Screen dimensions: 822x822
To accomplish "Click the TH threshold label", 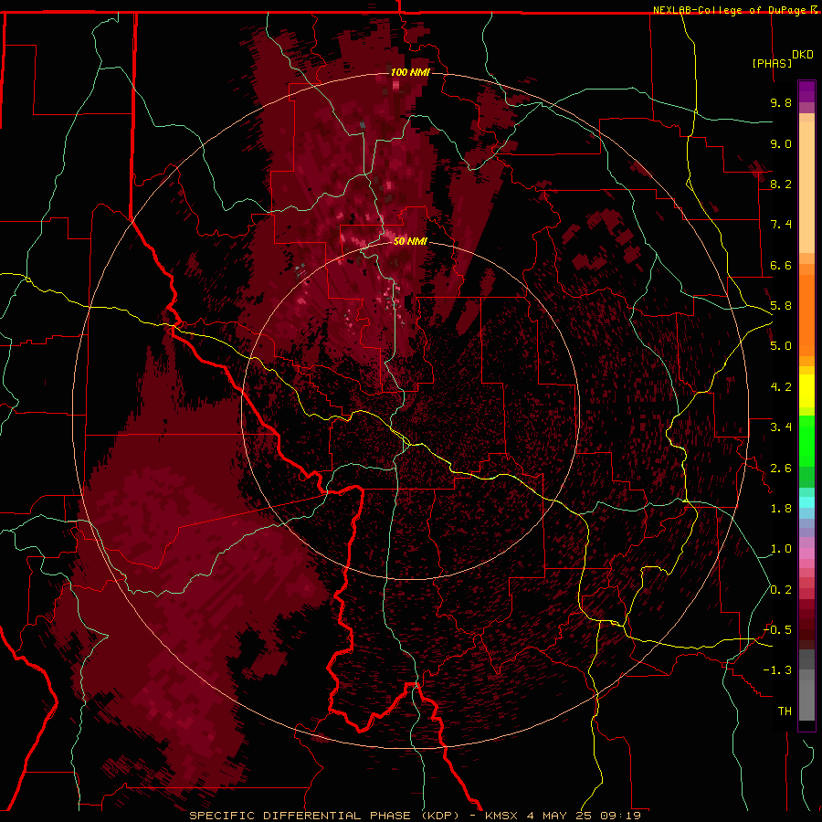I will pos(785,711).
